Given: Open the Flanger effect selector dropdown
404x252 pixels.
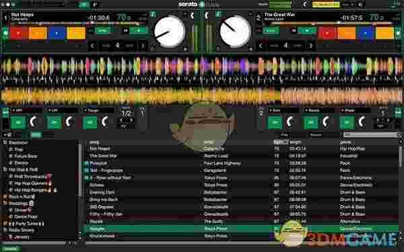Looking at the screenshot, I should pos(99,110).
